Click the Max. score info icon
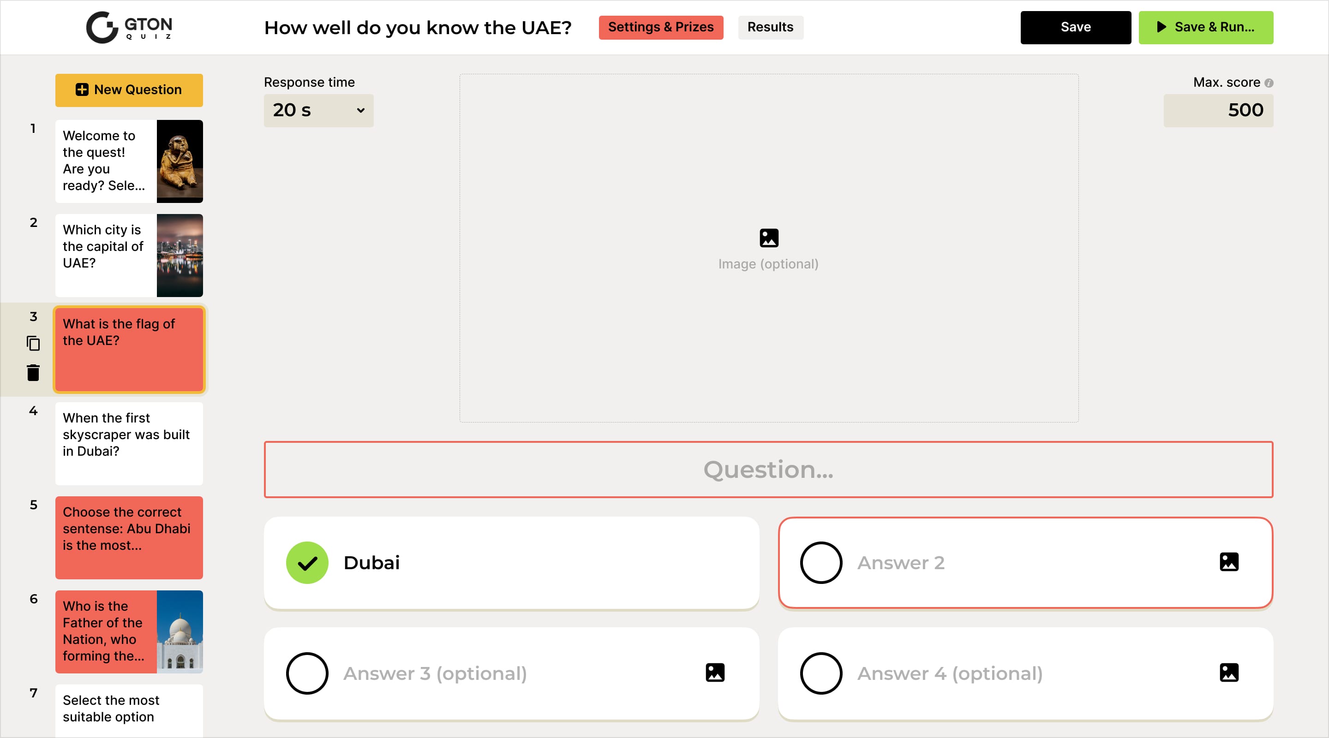Viewport: 1329px width, 738px height. (x=1269, y=83)
